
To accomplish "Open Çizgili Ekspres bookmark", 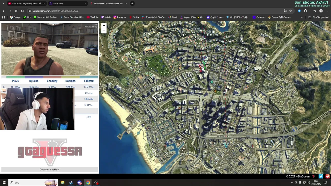I will 215,17.
